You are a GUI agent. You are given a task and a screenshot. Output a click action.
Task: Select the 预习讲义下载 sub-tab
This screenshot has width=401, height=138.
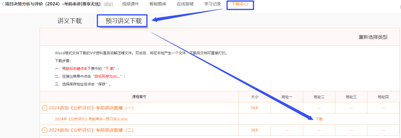[x=123, y=21]
